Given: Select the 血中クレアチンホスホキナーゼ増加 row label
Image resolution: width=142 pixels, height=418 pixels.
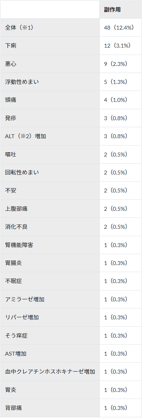Looking at the screenshot, I should (50, 372).
